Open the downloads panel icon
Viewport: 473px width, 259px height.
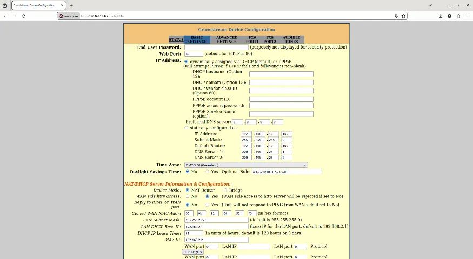(x=441, y=16)
